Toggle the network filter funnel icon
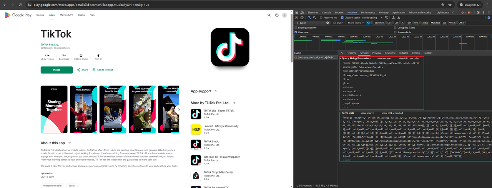 (309, 18)
